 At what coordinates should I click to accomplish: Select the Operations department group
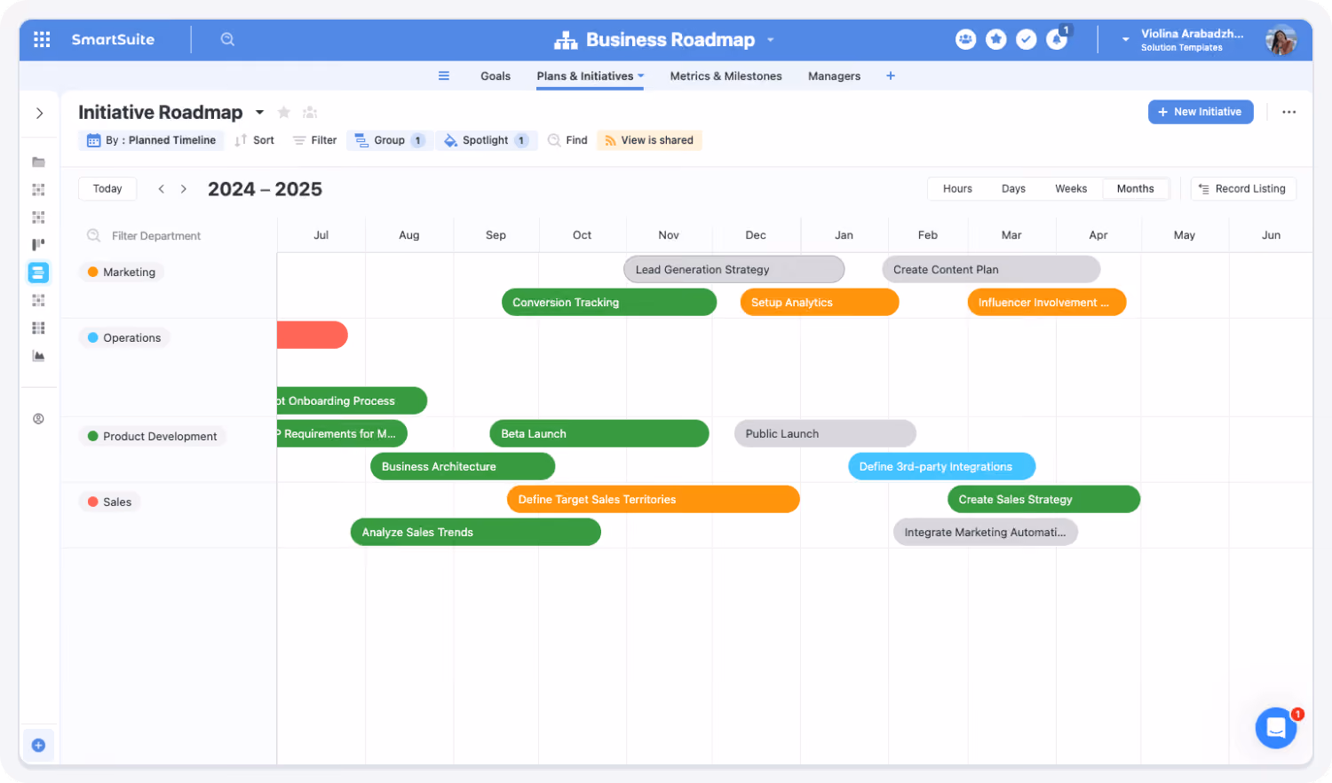click(124, 337)
